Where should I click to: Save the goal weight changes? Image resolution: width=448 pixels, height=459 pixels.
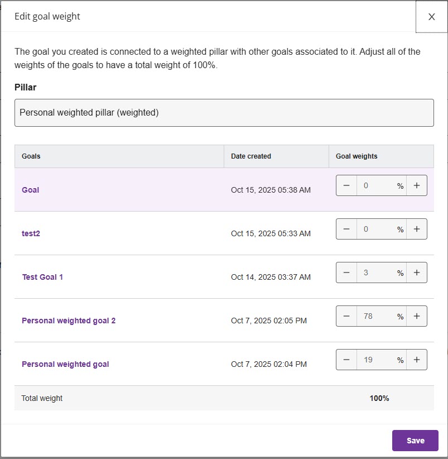pyautogui.click(x=415, y=441)
